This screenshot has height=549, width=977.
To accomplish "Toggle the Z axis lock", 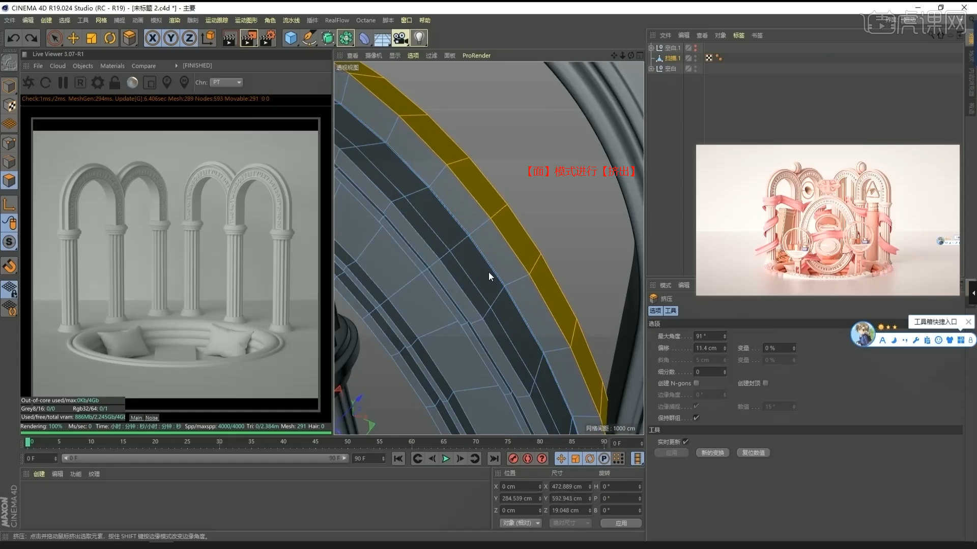I will 189,38.
